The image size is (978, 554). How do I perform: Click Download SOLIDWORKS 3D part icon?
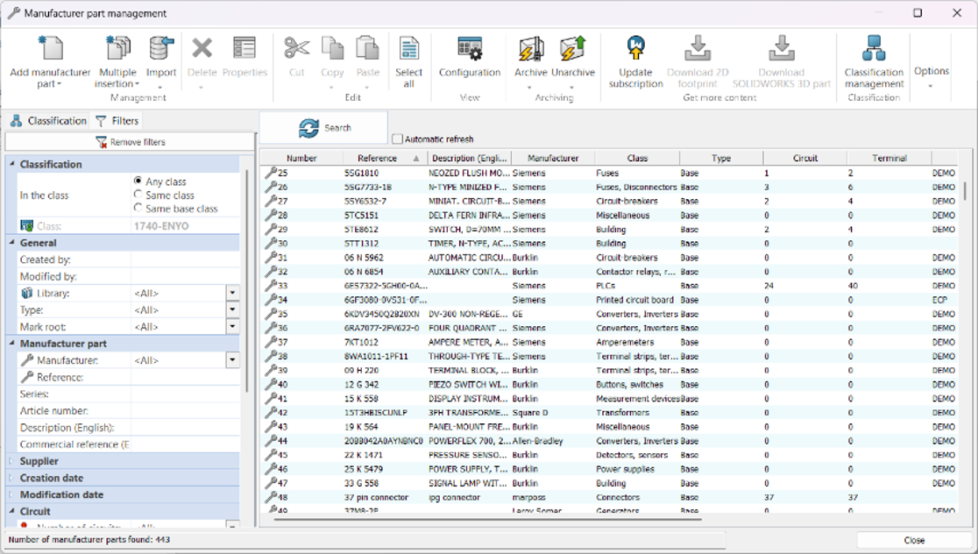pyautogui.click(x=781, y=49)
